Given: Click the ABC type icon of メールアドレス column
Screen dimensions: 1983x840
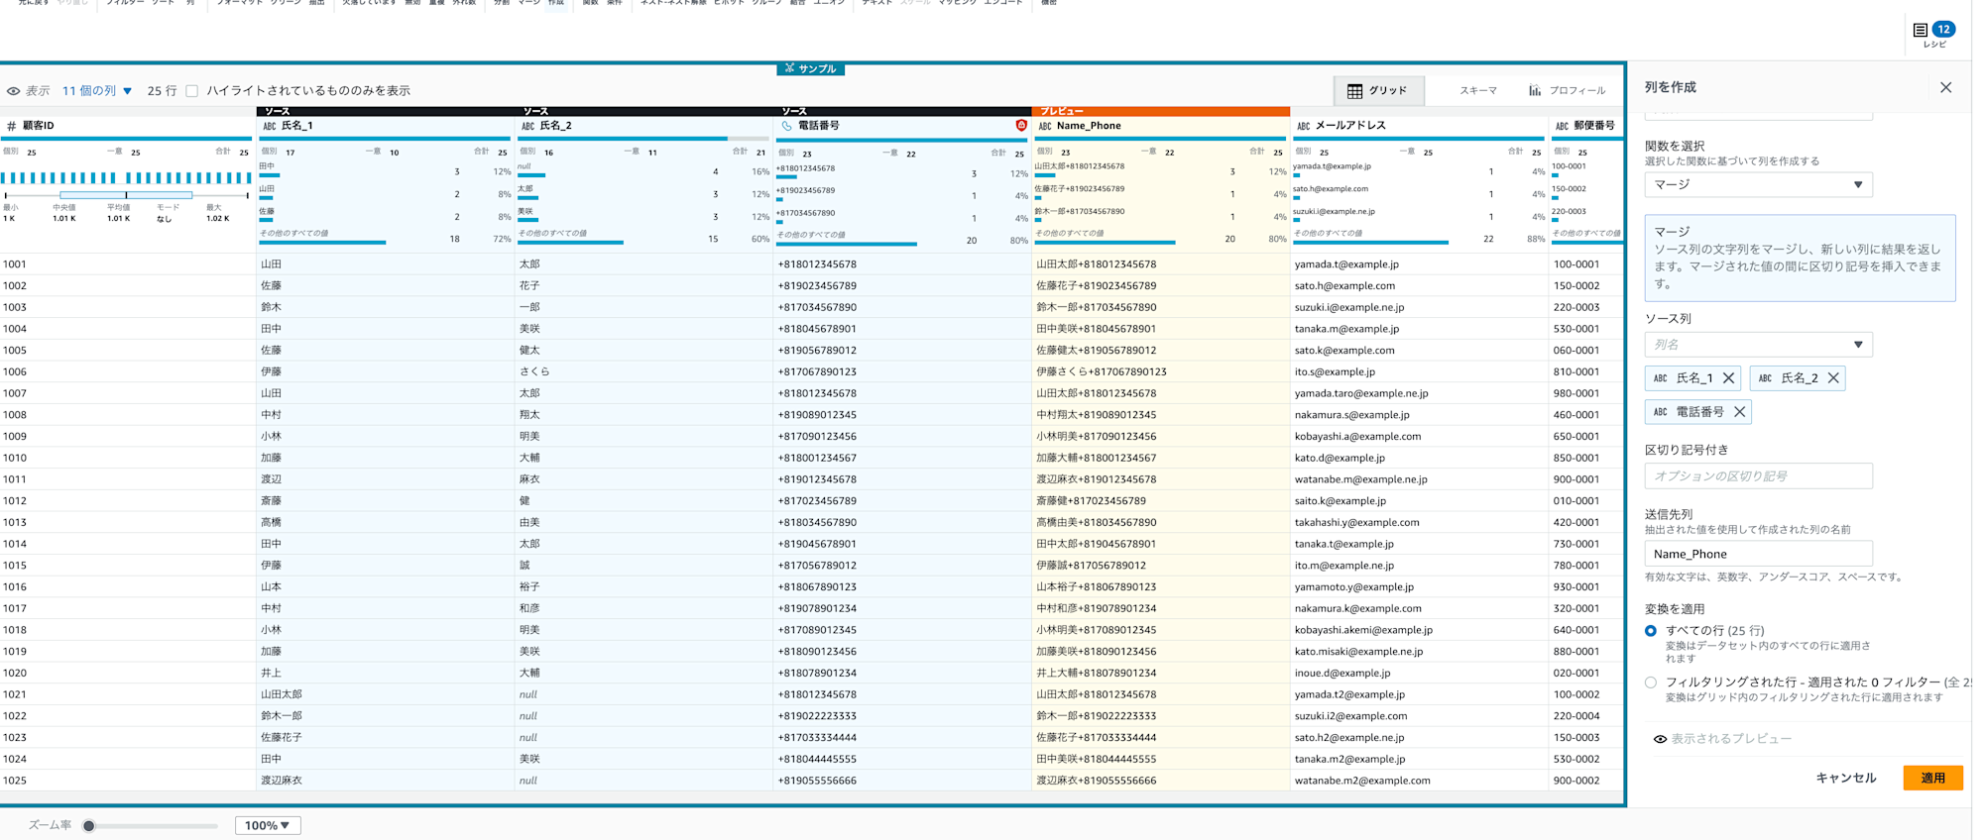Looking at the screenshot, I should (1304, 126).
